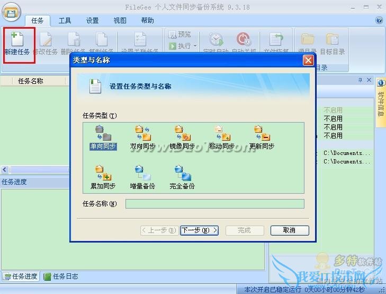The image size is (386, 294).
Task: Click the scheduled auto-start clock icon
Action: (216, 39)
